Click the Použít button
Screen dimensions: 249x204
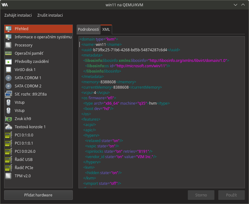click(231, 195)
